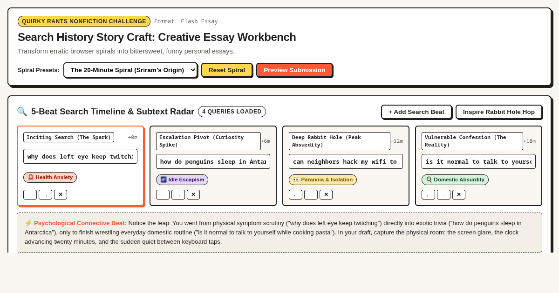
Task: Edit the 'why does left eye keep twitching' query
Action: [x=80, y=156]
